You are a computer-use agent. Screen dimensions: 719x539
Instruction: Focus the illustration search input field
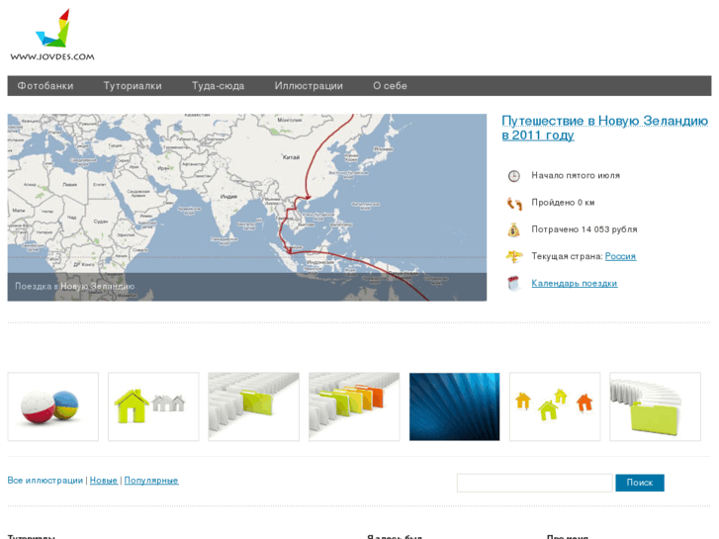click(x=535, y=483)
